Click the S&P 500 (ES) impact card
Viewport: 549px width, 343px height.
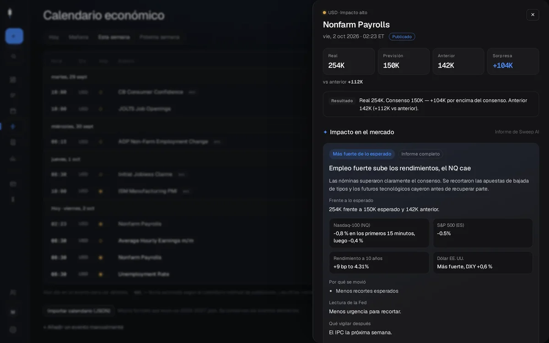483,233
